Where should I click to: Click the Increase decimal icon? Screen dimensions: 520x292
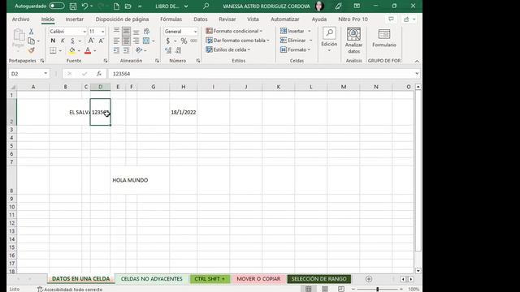pyautogui.click(x=168, y=50)
